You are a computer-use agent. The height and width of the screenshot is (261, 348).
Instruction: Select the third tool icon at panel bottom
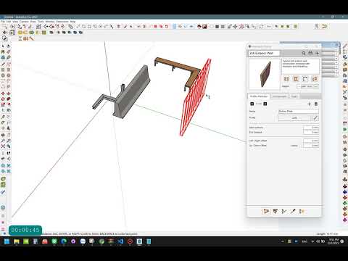(x=284, y=212)
